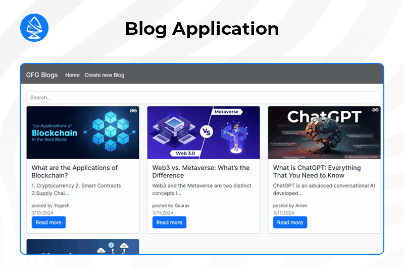Focus the Search... input field

(x=204, y=98)
